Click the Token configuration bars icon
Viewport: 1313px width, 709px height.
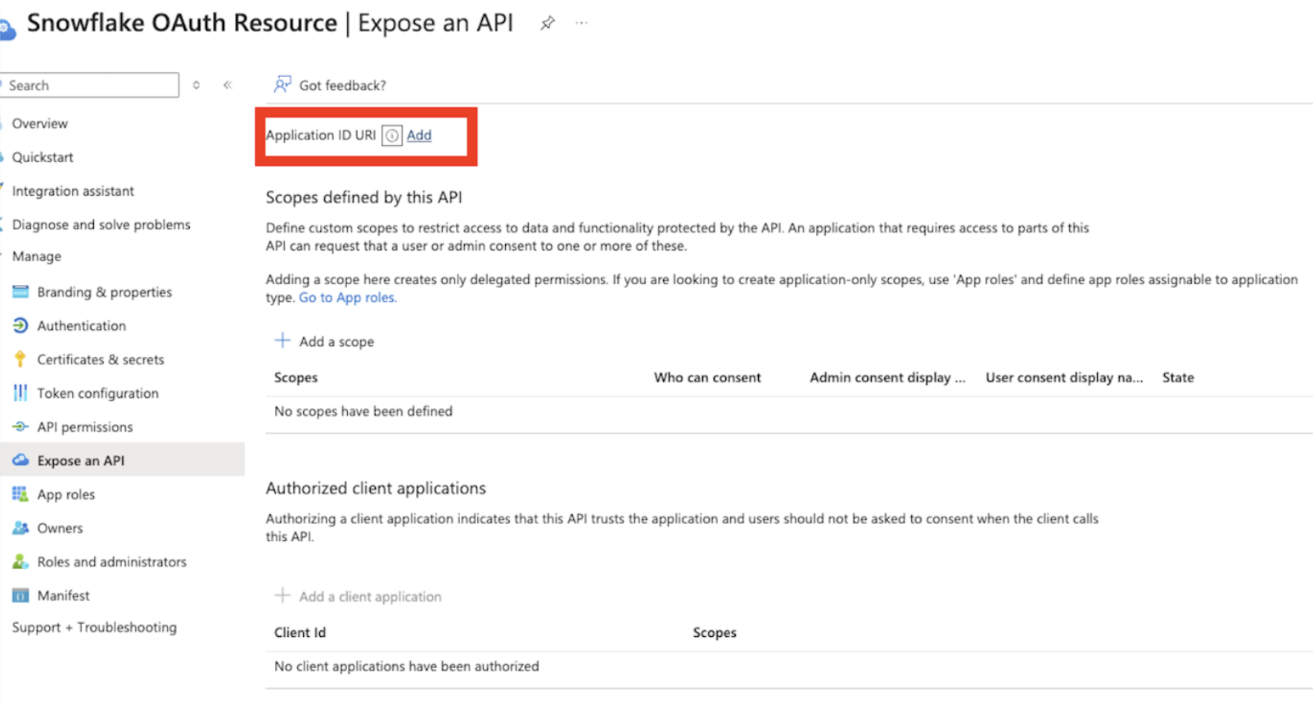pyautogui.click(x=20, y=393)
